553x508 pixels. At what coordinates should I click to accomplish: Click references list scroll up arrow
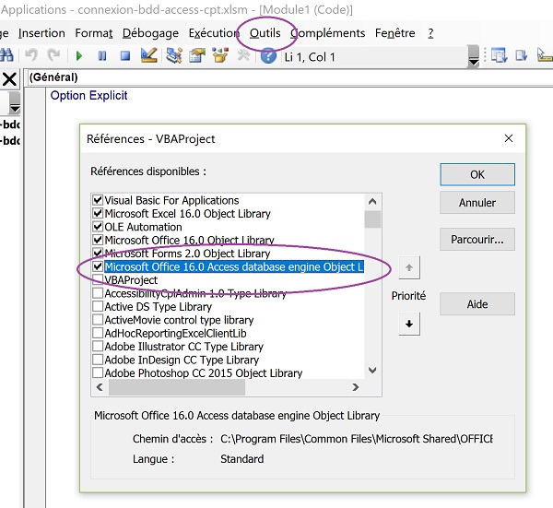pyautogui.click(x=372, y=202)
